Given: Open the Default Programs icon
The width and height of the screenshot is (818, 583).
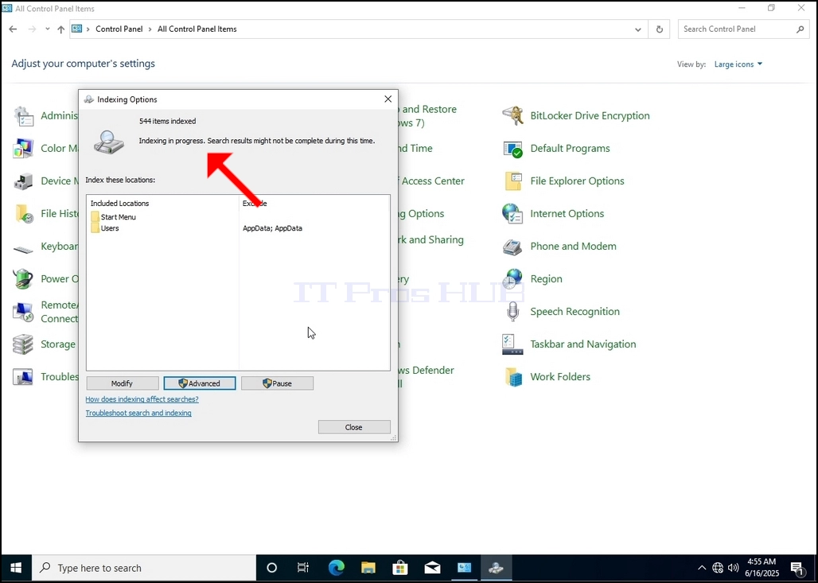Looking at the screenshot, I should pos(512,149).
